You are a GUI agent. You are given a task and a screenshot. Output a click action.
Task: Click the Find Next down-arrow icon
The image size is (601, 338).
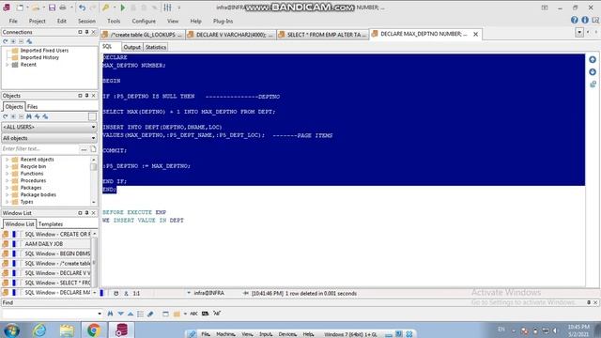pyautogui.click(x=121, y=314)
